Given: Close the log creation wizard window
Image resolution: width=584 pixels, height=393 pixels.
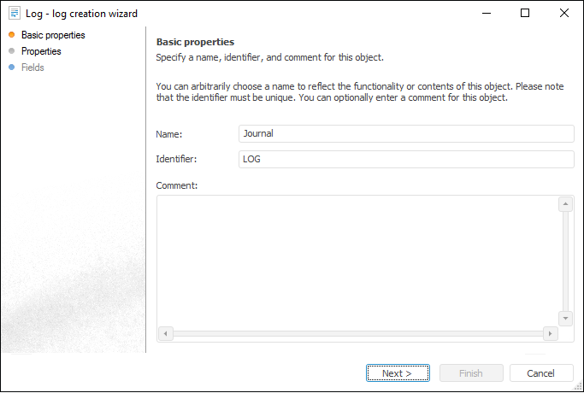Looking at the screenshot, I should [x=563, y=14].
